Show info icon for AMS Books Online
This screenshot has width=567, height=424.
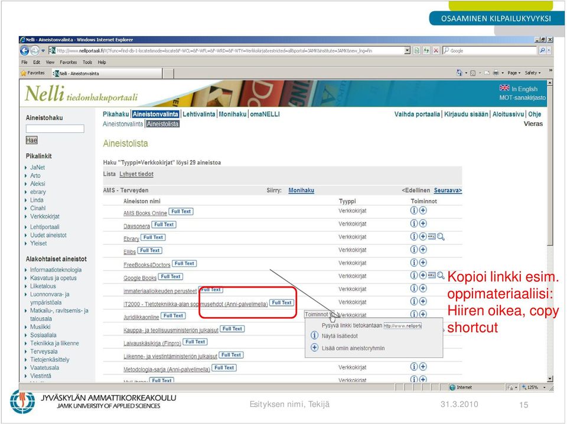[413, 210]
